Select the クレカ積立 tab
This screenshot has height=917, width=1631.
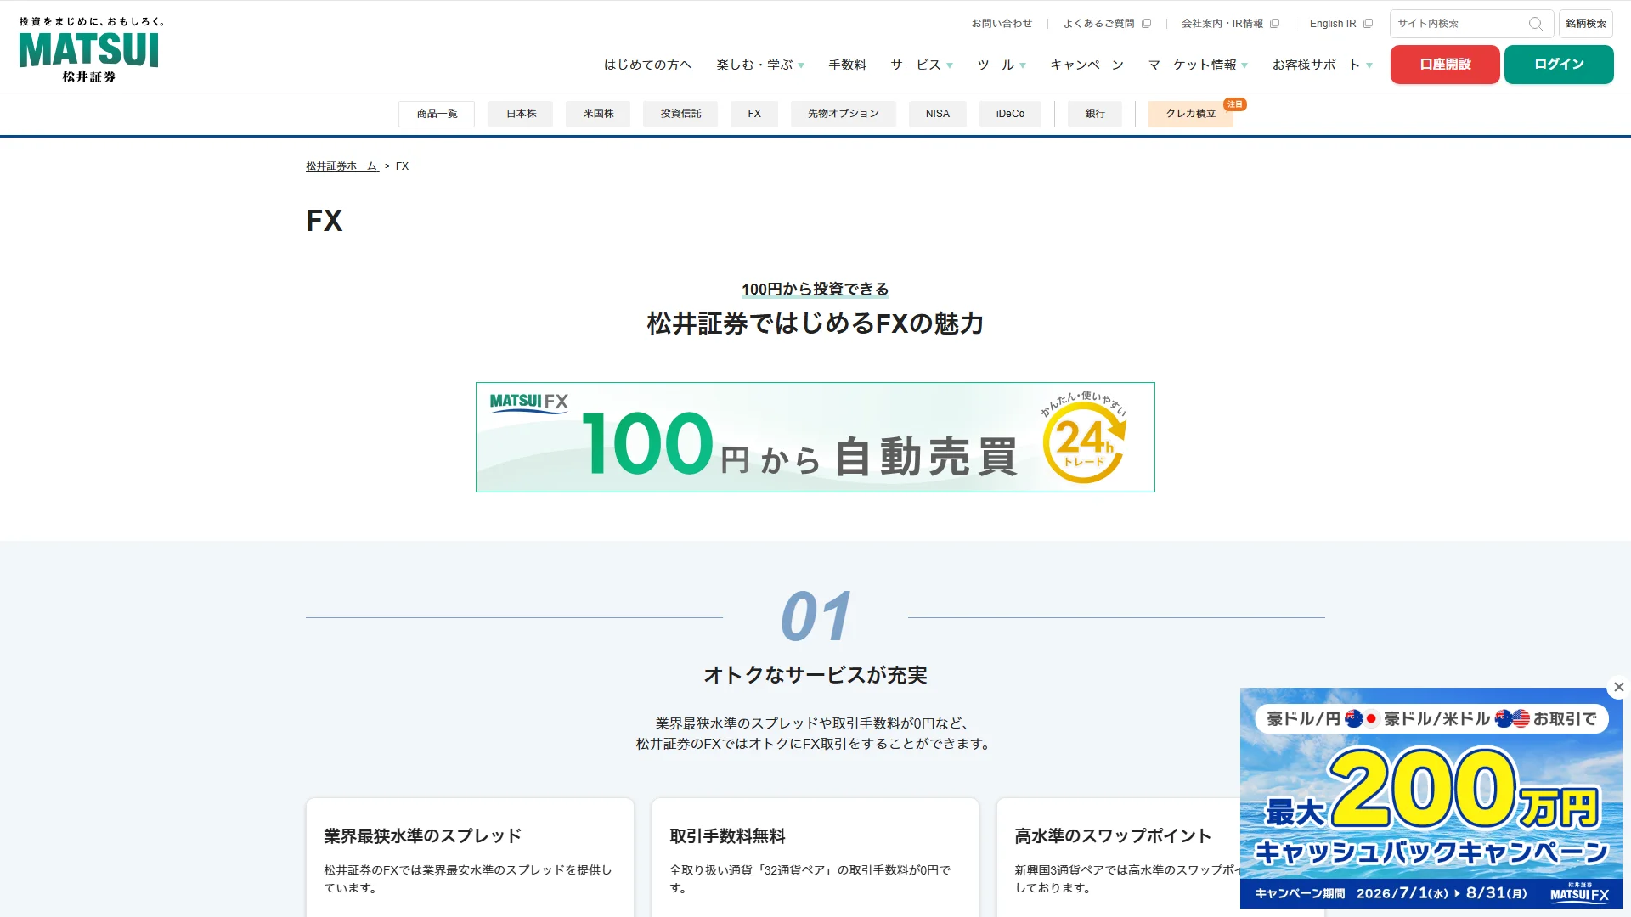tap(1191, 114)
